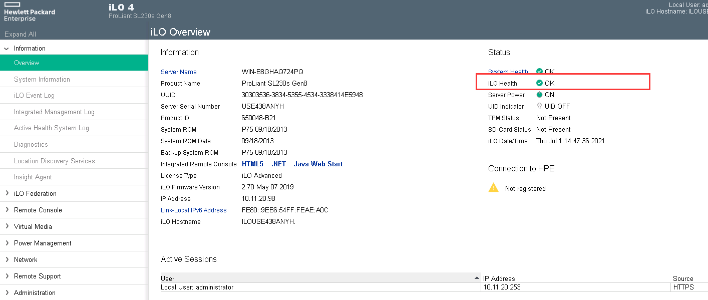The width and height of the screenshot is (708, 300).
Task: Click the Server Power ON status icon
Action: 539,95
